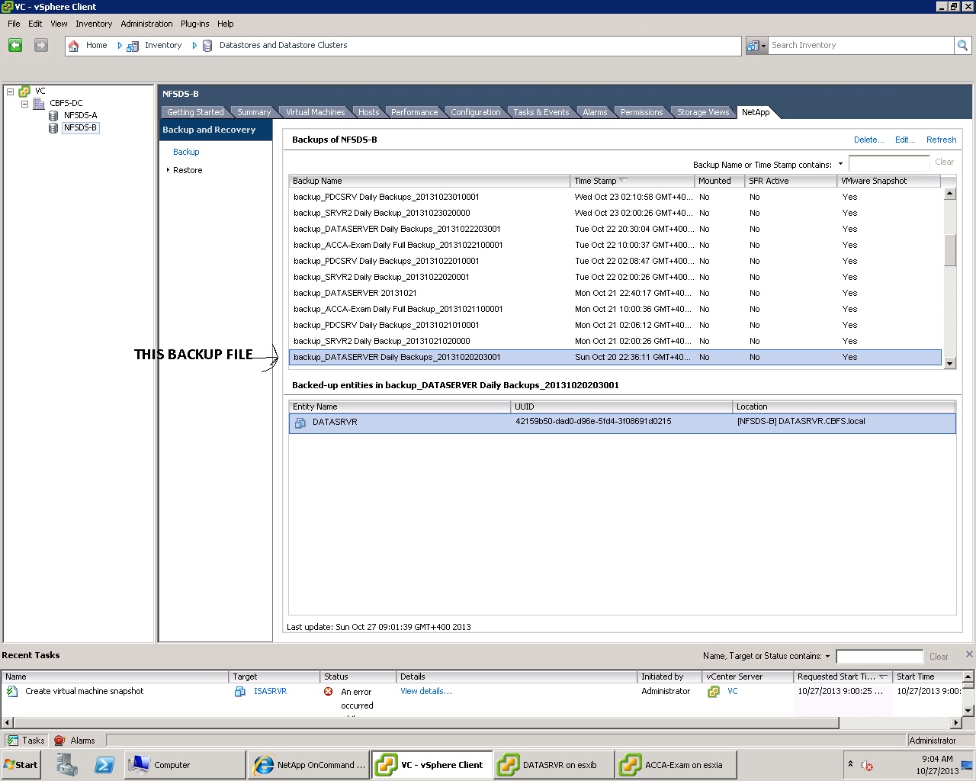Click the DATASRVR virtual machine entity icon

[x=300, y=423]
